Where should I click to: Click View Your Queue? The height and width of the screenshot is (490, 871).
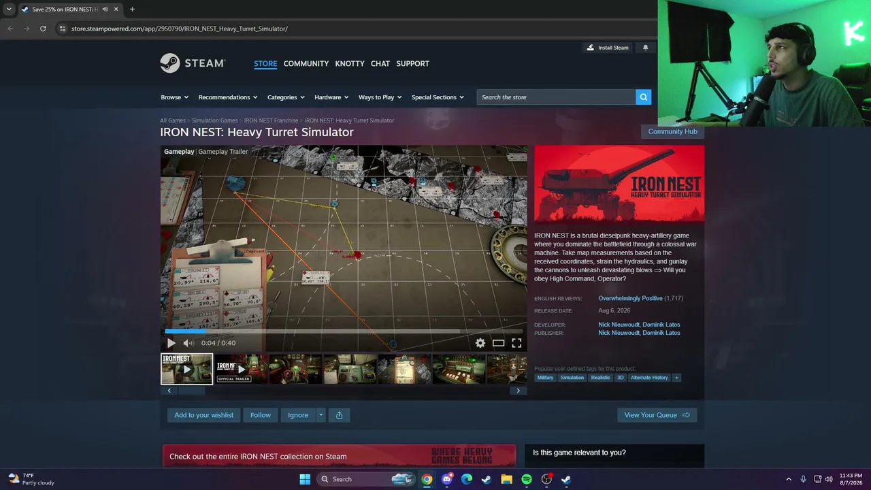[x=657, y=415]
